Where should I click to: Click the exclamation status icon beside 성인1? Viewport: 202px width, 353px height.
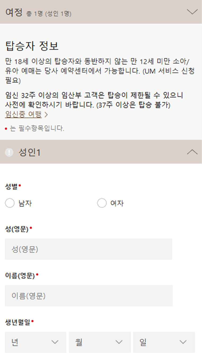click(x=8, y=152)
